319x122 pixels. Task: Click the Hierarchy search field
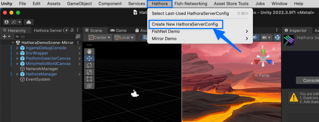44,37
